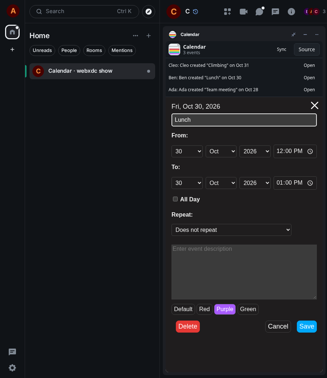Viewport: 327px width, 378px height.
Task: Filter the room list by Mentions
Action: point(122,51)
